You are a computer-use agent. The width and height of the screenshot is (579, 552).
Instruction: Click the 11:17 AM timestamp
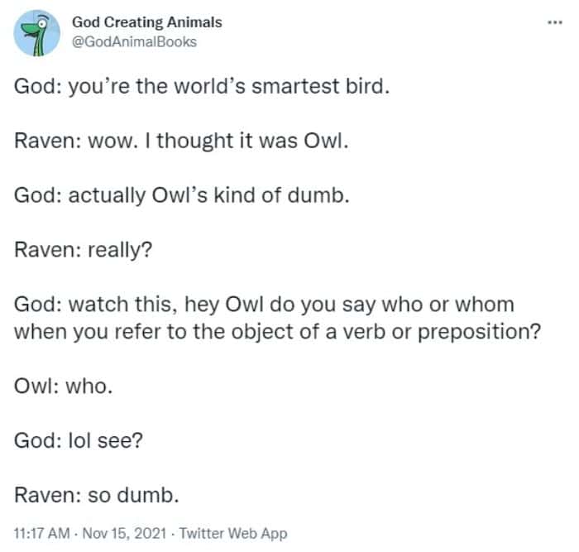click(41, 533)
